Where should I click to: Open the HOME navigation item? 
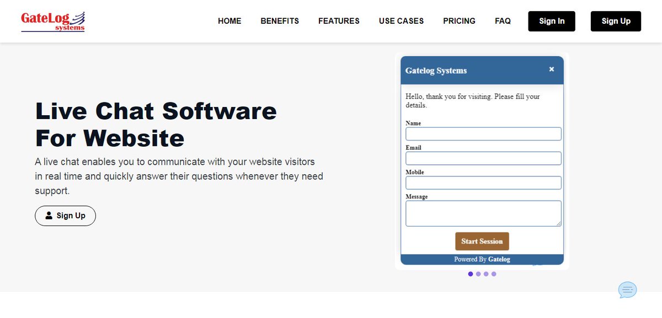tap(229, 21)
